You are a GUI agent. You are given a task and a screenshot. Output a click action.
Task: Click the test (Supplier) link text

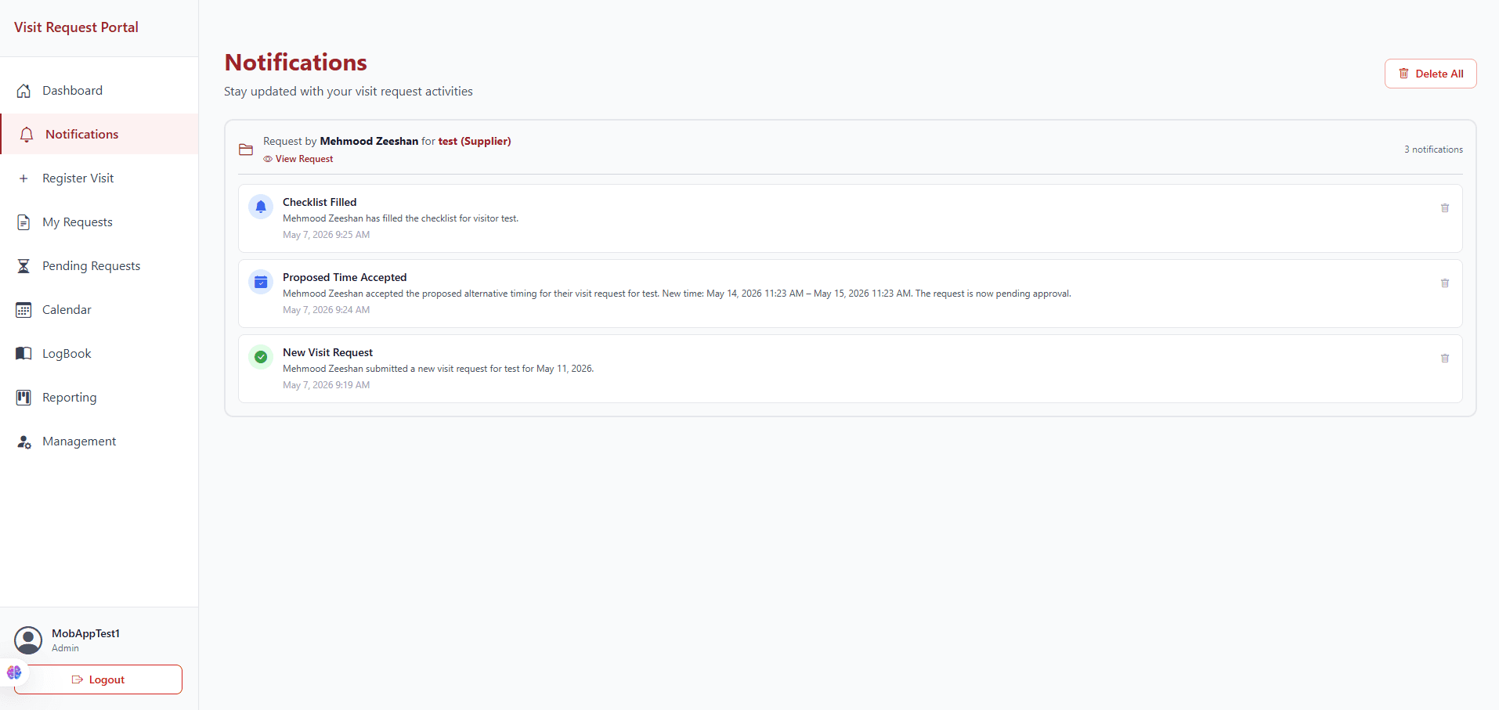coord(474,141)
